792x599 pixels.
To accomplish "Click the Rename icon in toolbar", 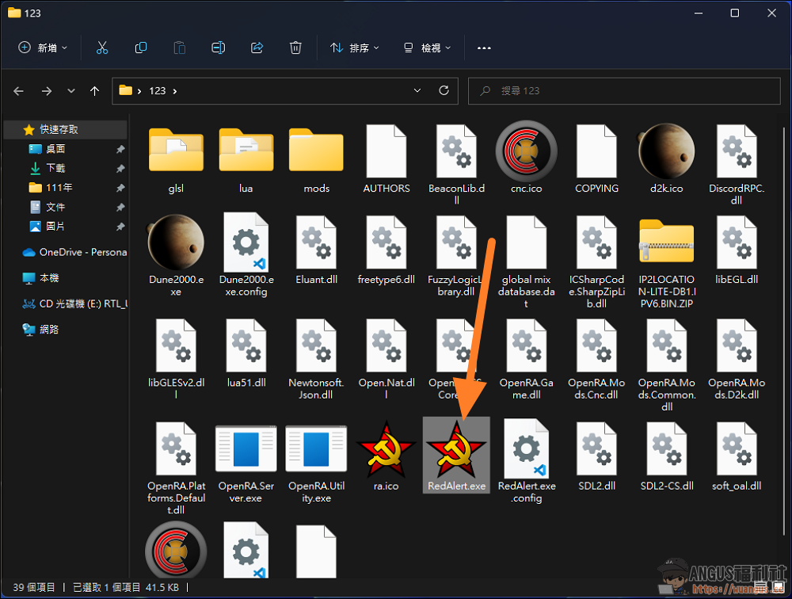I will pyautogui.click(x=219, y=48).
